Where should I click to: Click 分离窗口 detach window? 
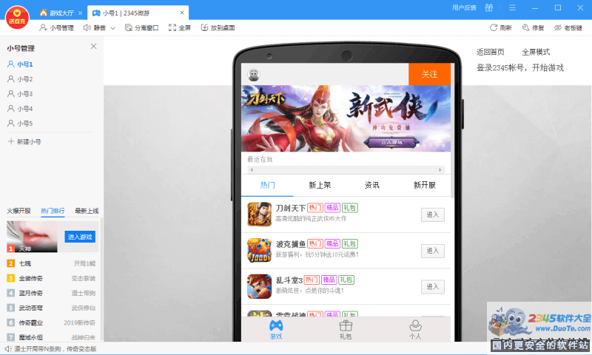pos(141,27)
